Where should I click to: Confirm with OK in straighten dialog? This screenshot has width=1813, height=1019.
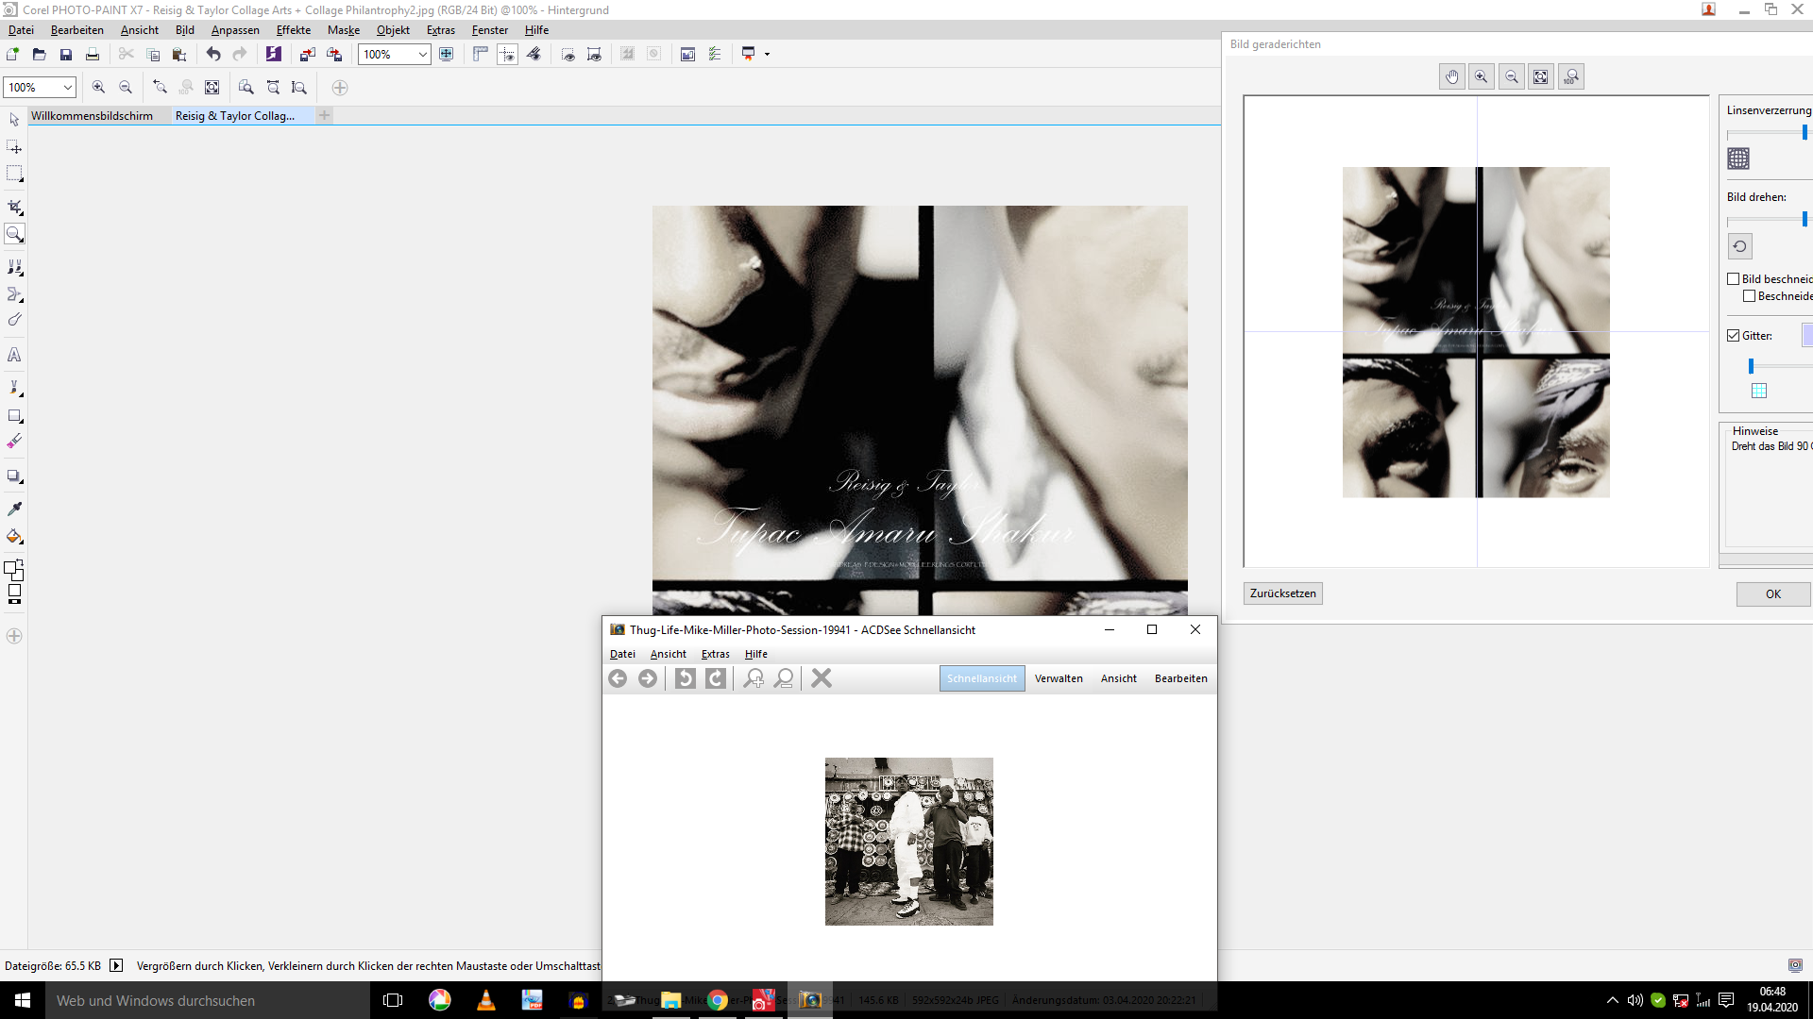tap(1773, 594)
